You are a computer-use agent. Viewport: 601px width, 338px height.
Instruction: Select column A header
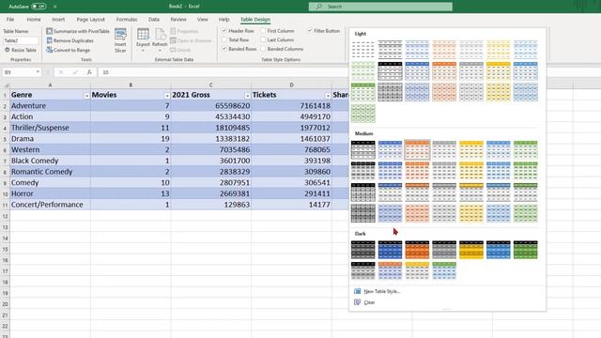tap(50, 85)
